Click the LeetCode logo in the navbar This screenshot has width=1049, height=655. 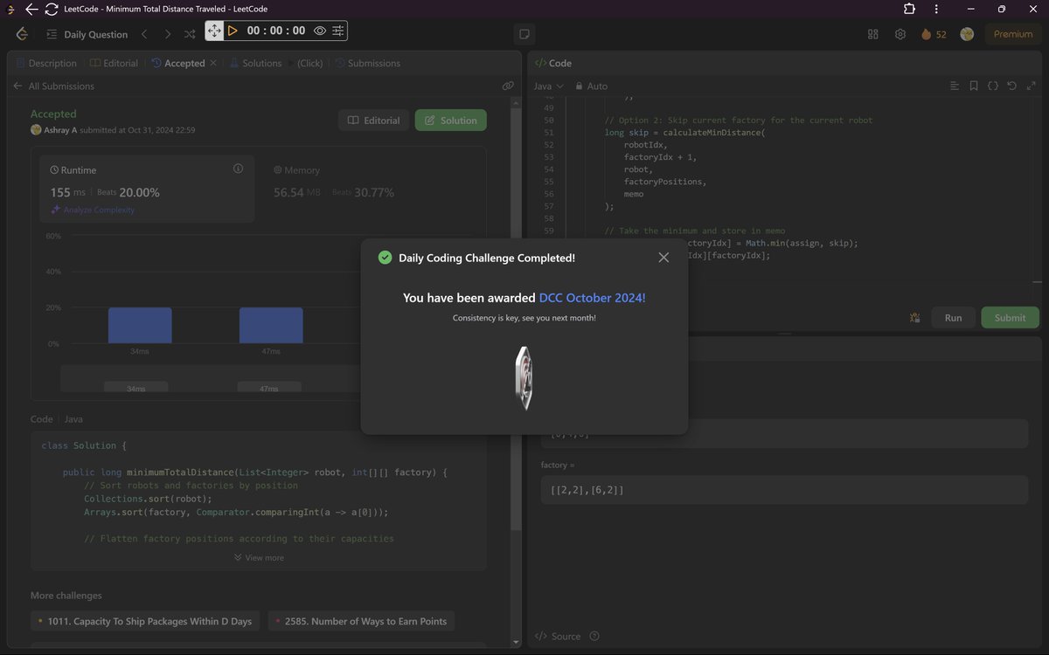click(22, 34)
